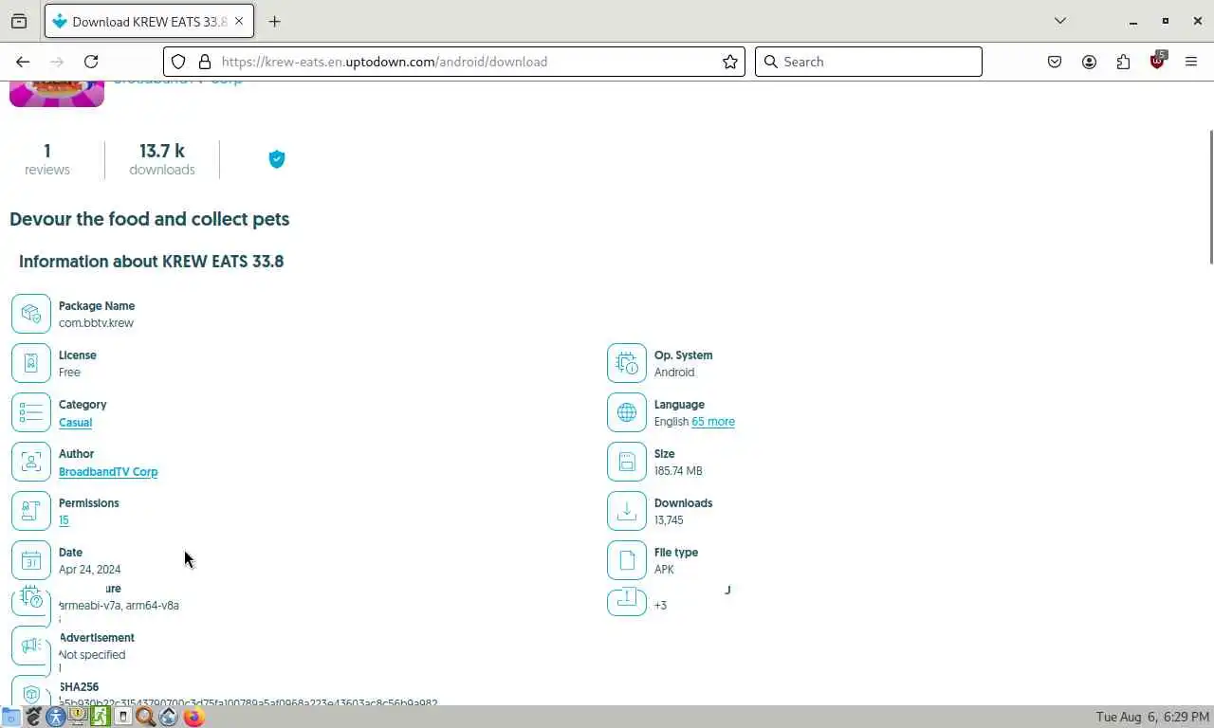
Task: Open the 15 permissions link
Action: click(64, 520)
